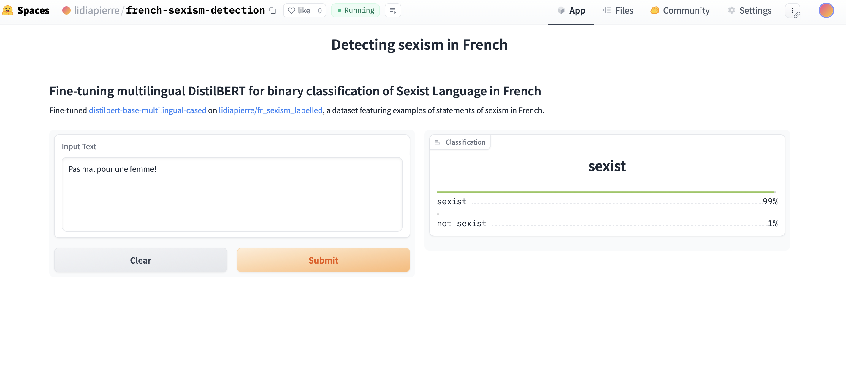Screen dimensions: 846x382
Task: Click the like count number
Action: [319, 10]
